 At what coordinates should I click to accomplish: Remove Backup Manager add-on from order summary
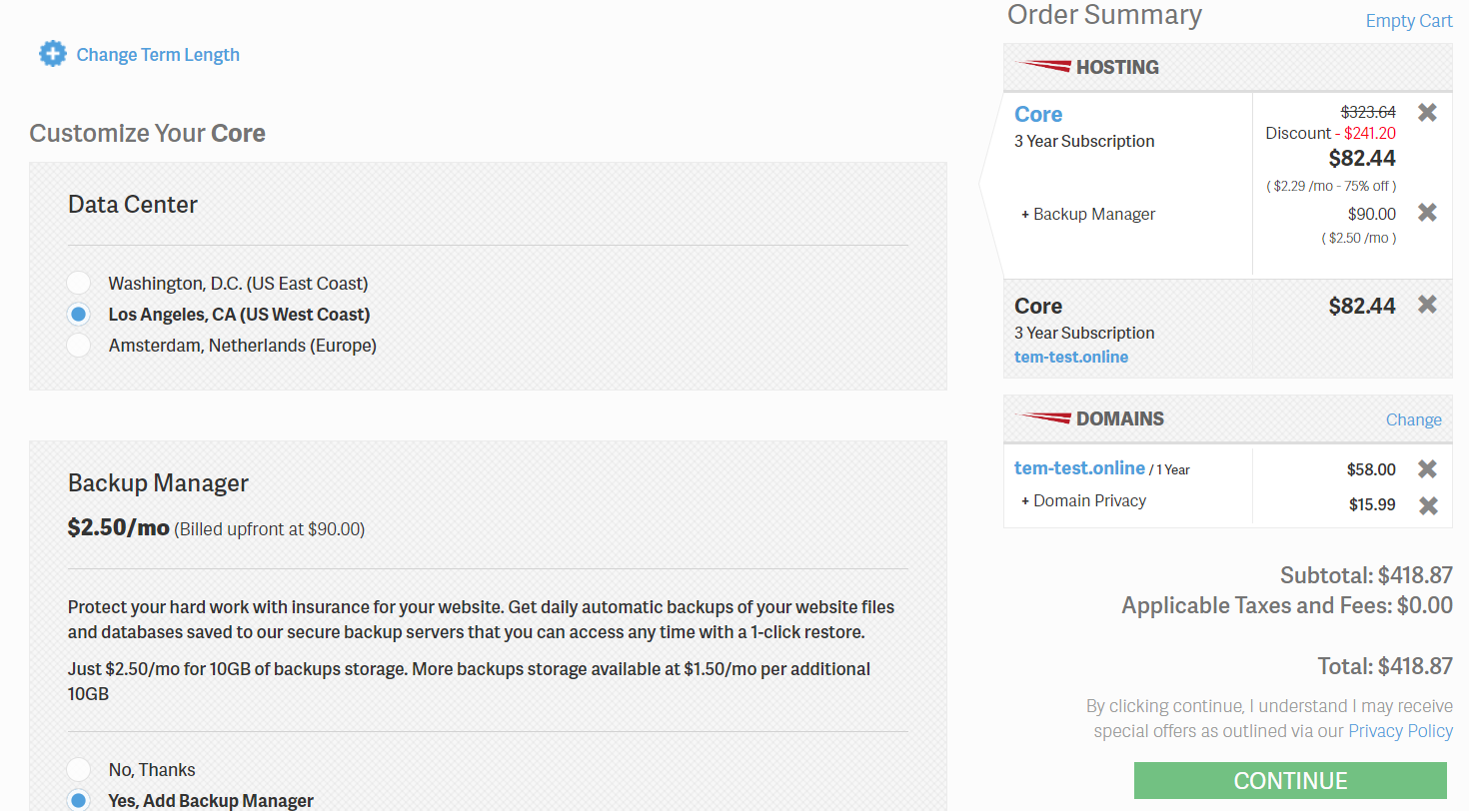(1427, 212)
